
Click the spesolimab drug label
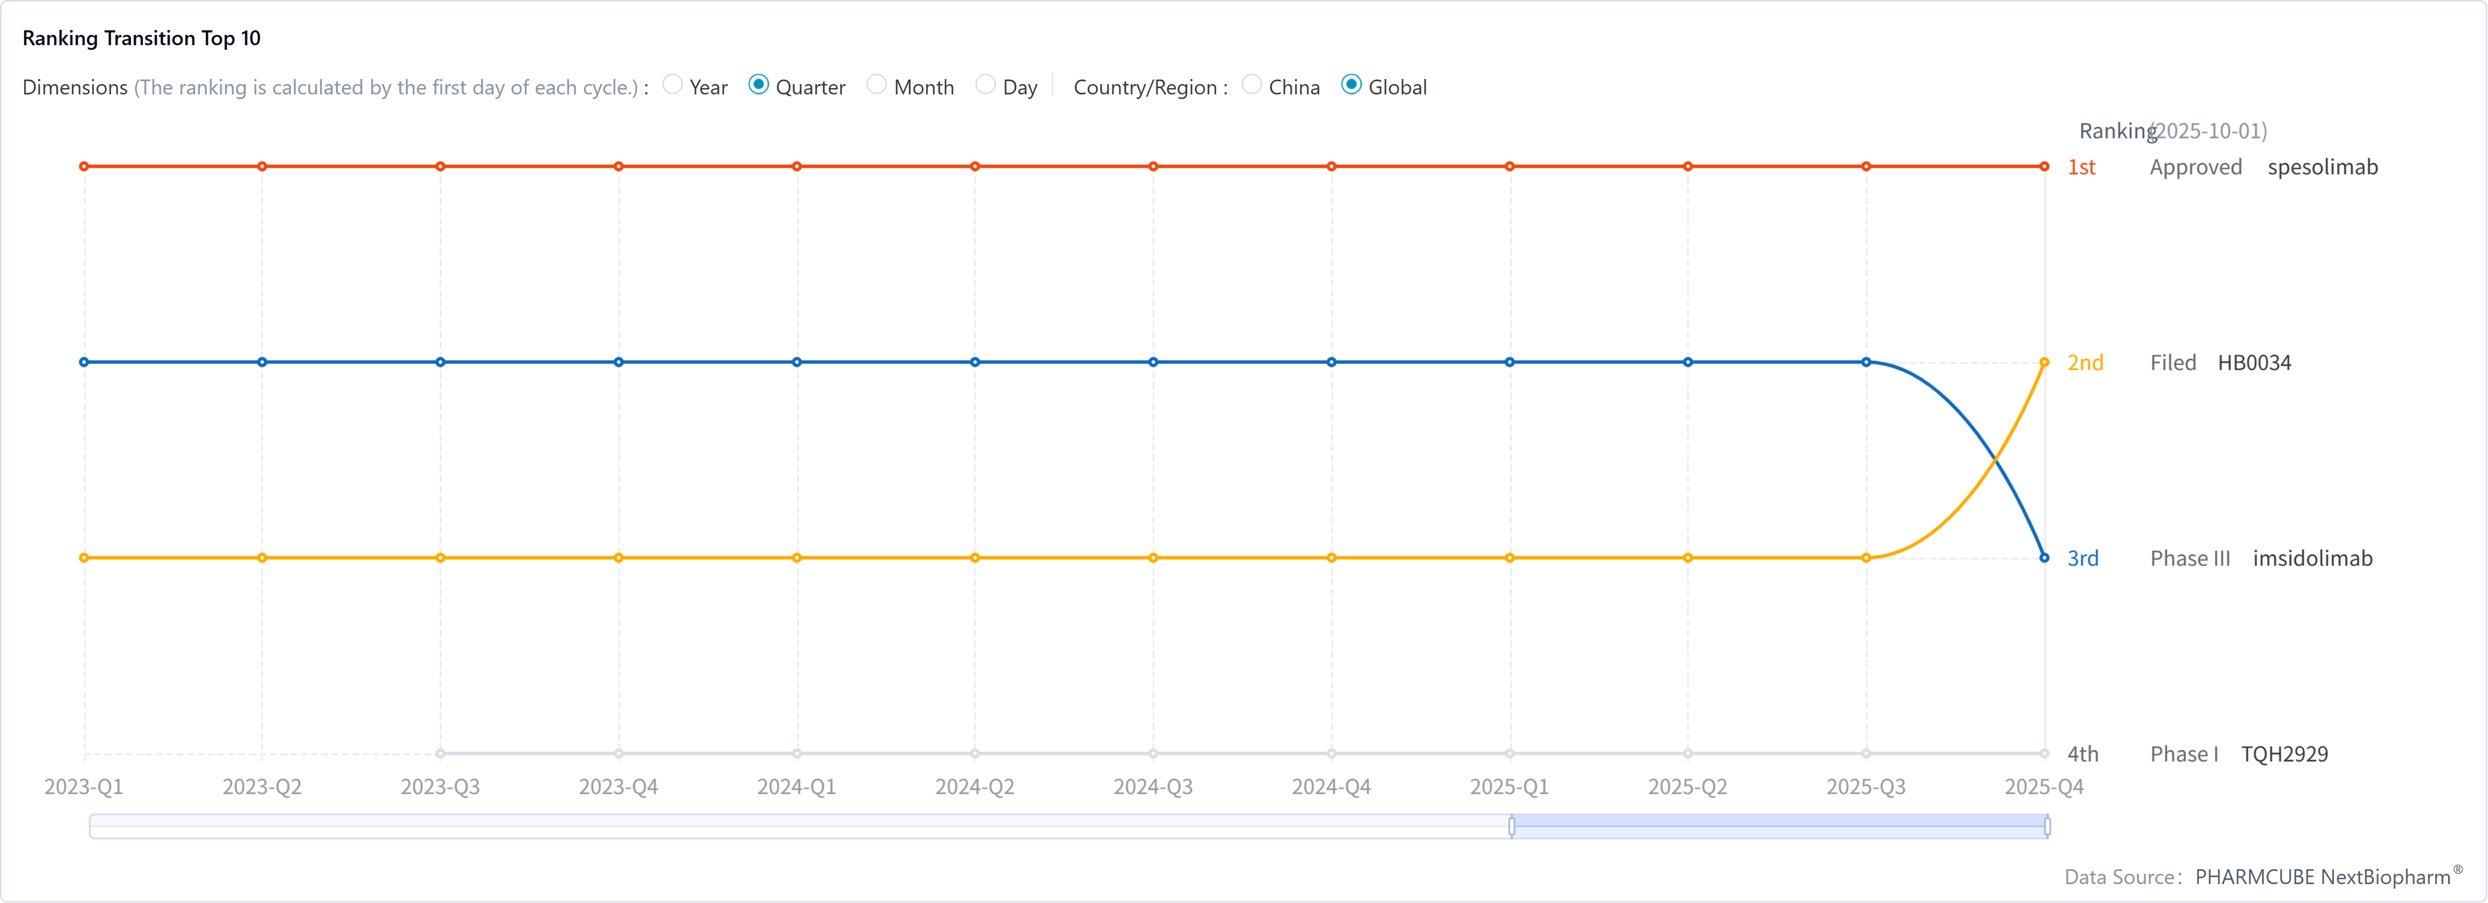[2322, 167]
